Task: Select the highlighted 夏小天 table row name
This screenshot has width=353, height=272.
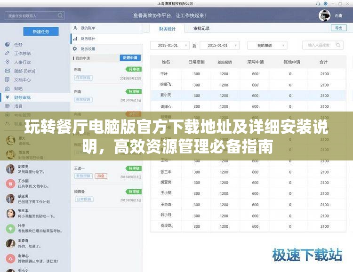Action: 166,95
